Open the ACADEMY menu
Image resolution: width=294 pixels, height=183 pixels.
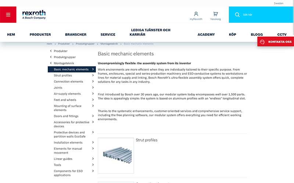(x=206, y=34)
